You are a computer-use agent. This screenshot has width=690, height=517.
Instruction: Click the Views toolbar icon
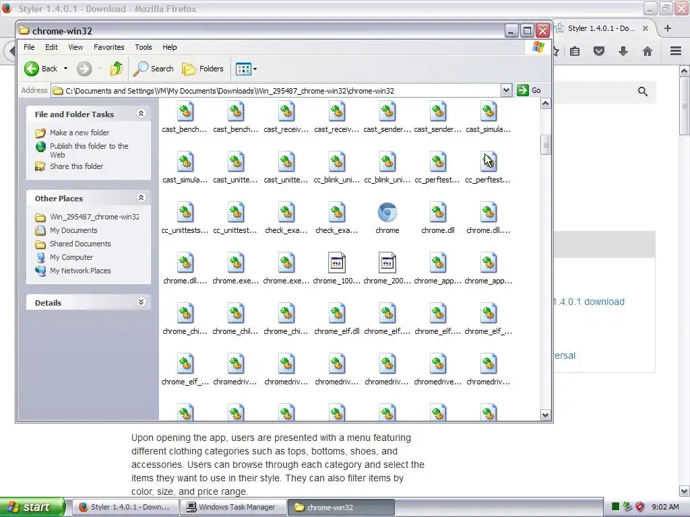[243, 69]
